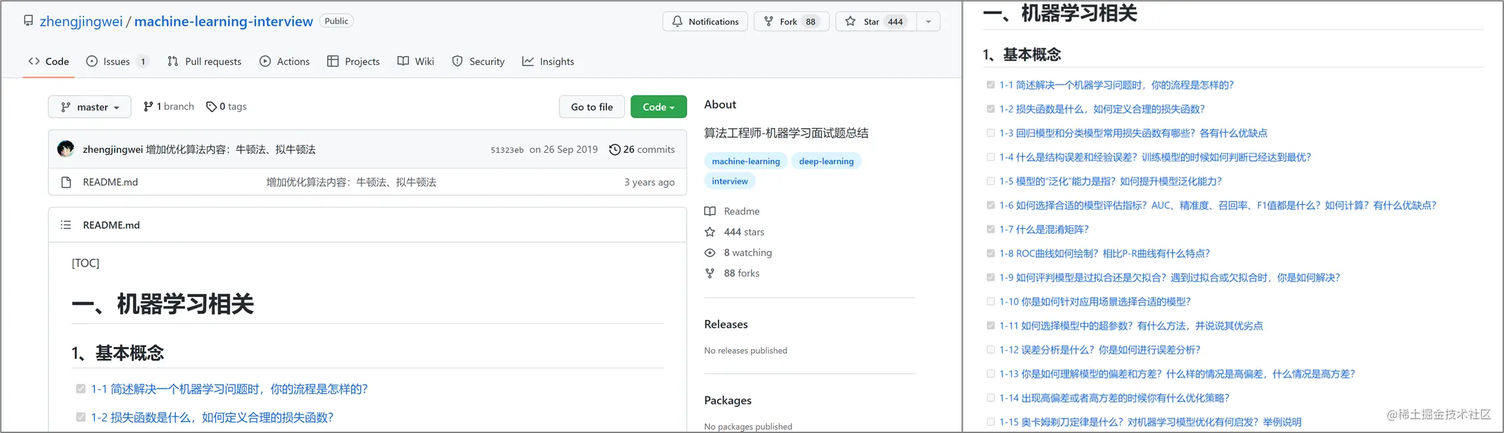Expand the green Code dropdown

[x=658, y=107]
